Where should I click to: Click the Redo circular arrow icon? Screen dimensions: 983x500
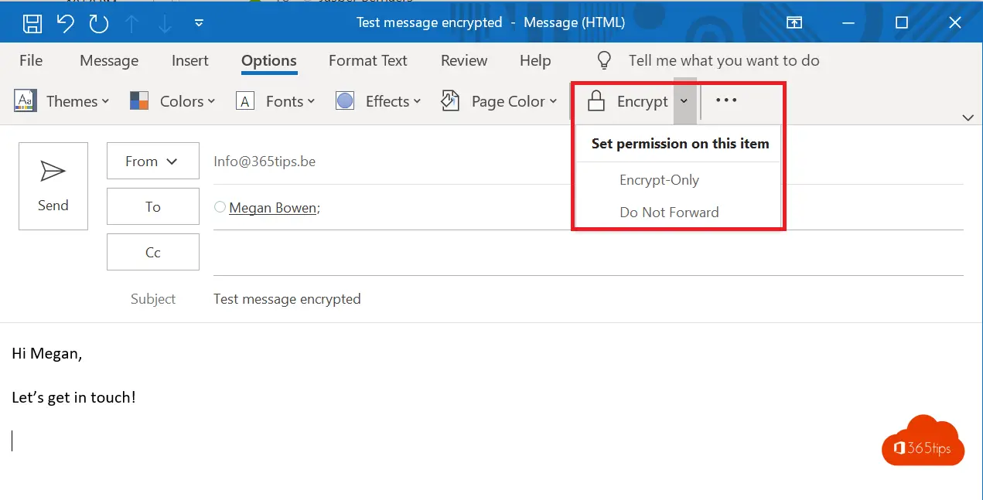click(x=99, y=23)
